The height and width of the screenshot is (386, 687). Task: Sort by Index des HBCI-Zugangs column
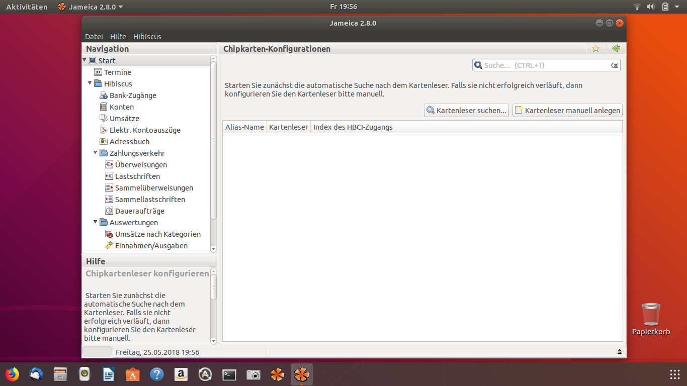[x=467, y=127]
